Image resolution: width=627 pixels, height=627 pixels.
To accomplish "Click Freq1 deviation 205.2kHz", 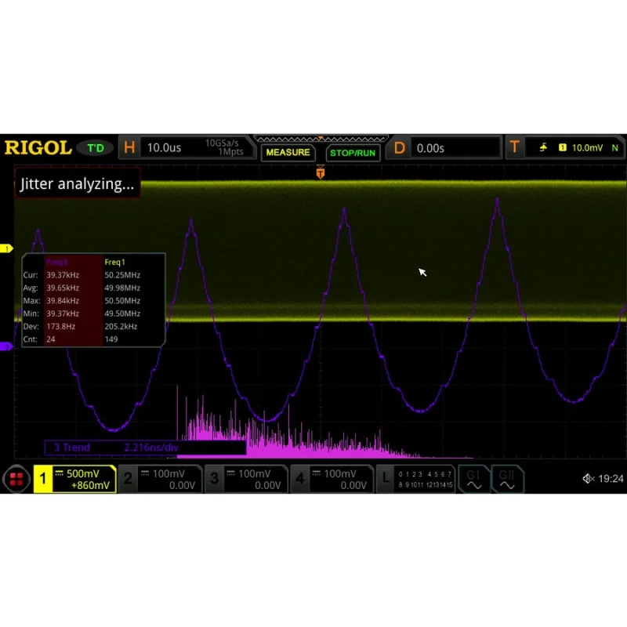I will [121, 326].
